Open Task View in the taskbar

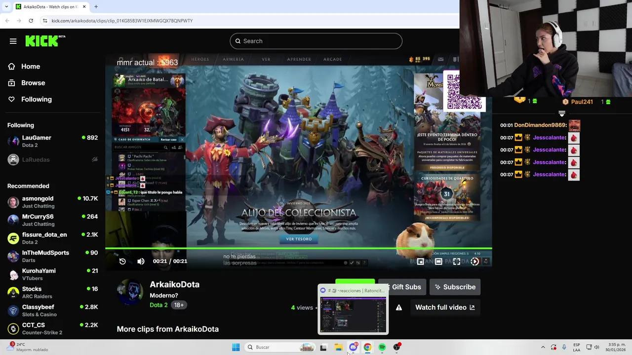tap(323, 347)
